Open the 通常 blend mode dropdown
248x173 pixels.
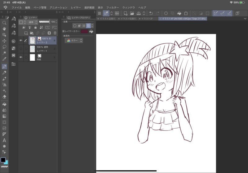[33, 22]
